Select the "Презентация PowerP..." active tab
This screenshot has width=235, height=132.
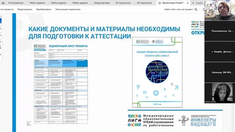[x=173, y=3]
